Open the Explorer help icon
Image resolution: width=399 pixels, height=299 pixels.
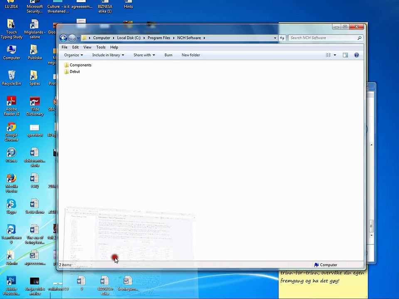tap(356, 55)
